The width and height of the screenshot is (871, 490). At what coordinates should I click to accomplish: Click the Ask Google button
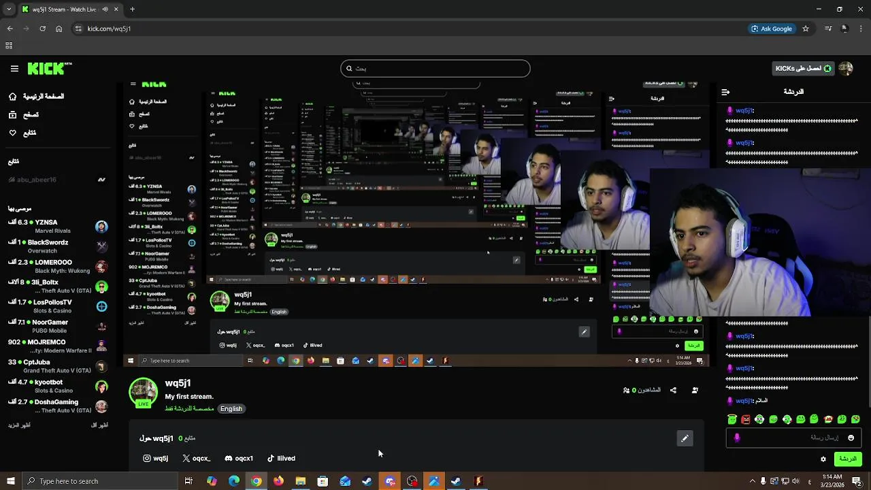(772, 29)
